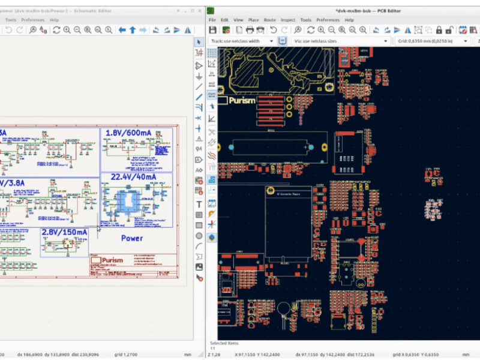Viewport: 480px width, 360px height.
Task: Open the Grid 0,6350 mm dropdown
Action: (x=464, y=40)
